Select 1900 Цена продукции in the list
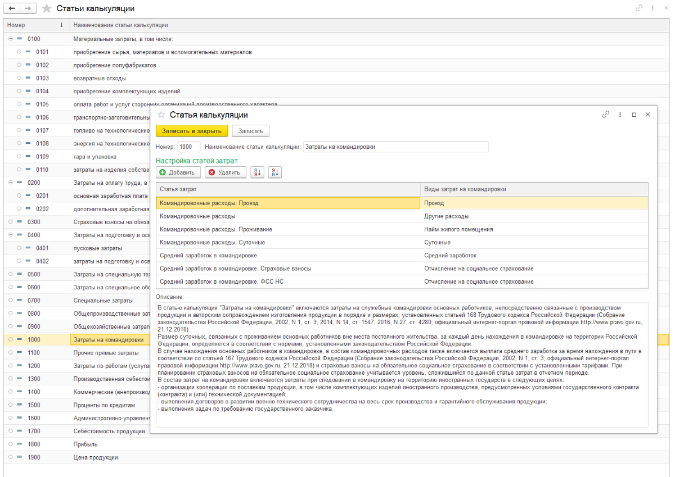 point(96,457)
